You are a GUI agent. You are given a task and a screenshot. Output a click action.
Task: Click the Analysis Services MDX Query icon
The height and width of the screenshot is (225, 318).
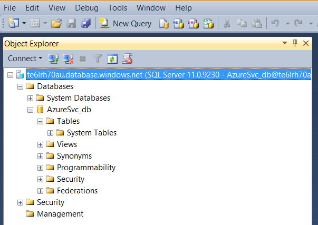pos(179,24)
